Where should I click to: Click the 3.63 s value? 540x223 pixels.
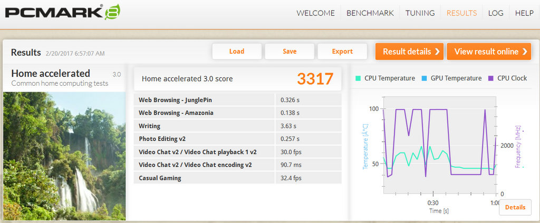click(288, 126)
